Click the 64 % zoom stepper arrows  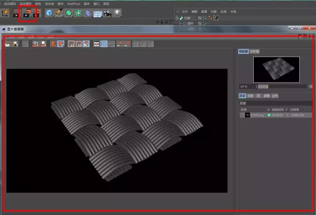point(256,87)
